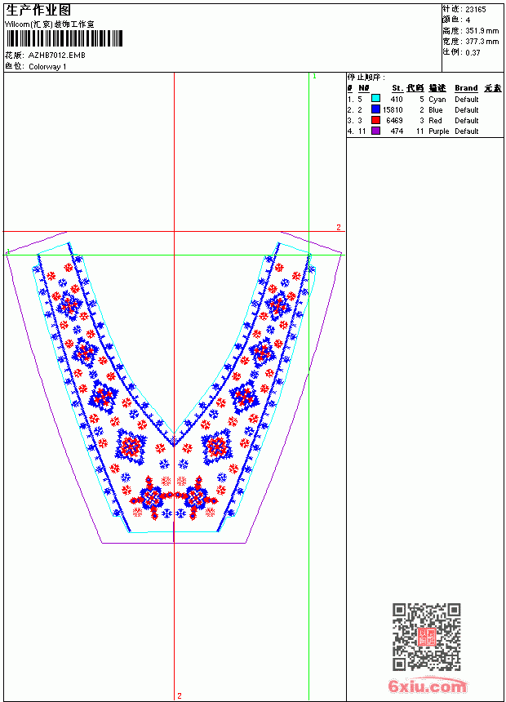
Task: Click the AZHB7012.EMB design file name
Action: click(56, 56)
